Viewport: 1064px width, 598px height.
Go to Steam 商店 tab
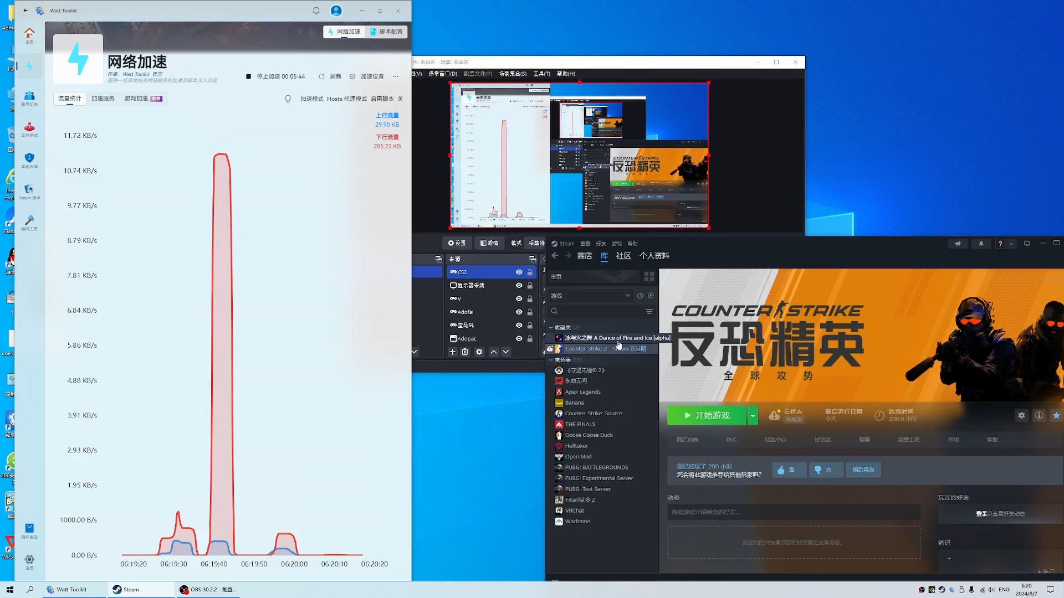point(584,256)
